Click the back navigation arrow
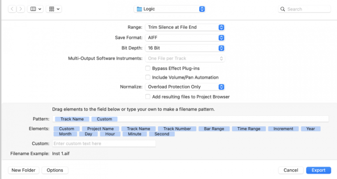The height and width of the screenshot is (179, 337). (x=12, y=9)
